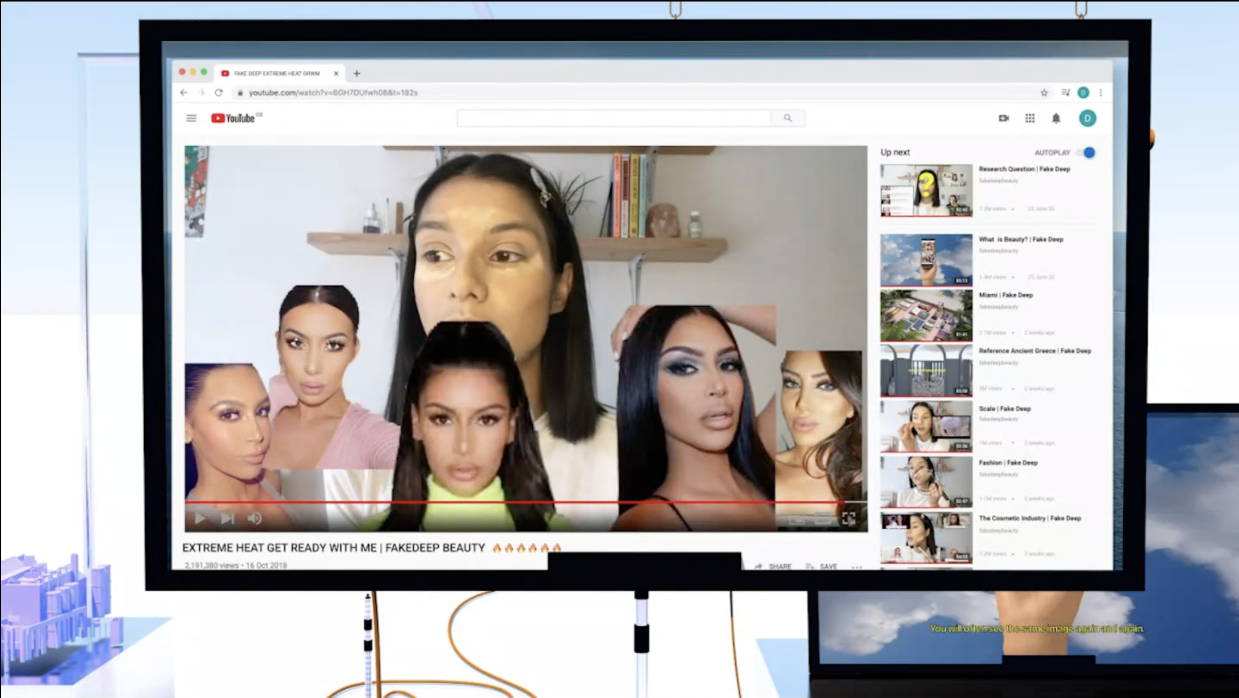Open the more actions ellipsis below video
Viewport: 1239px width, 698px height.
click(x=857, y=567)
